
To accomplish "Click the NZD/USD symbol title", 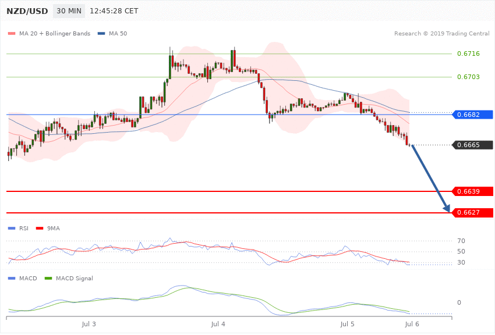I will 27,11.
